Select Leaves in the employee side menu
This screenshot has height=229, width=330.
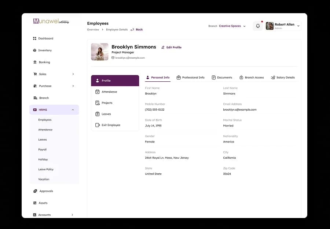coord(115,114)
